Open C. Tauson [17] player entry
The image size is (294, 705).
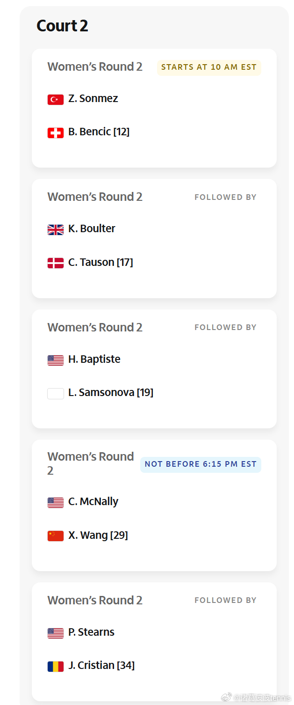click(100, 262)
